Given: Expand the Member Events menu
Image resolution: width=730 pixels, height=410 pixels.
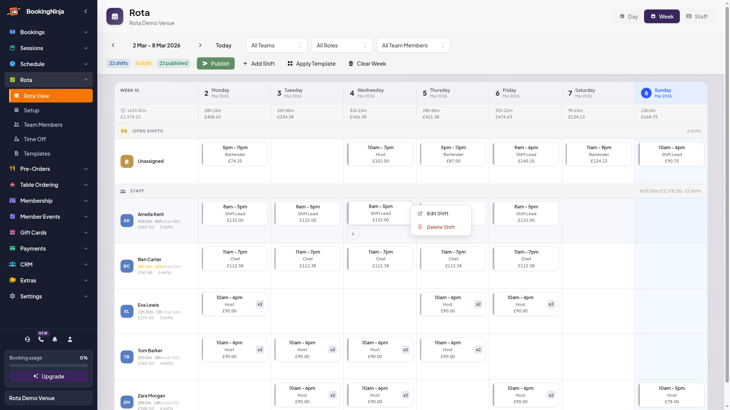Looking at the screenshot, I should tap(49, 216).
